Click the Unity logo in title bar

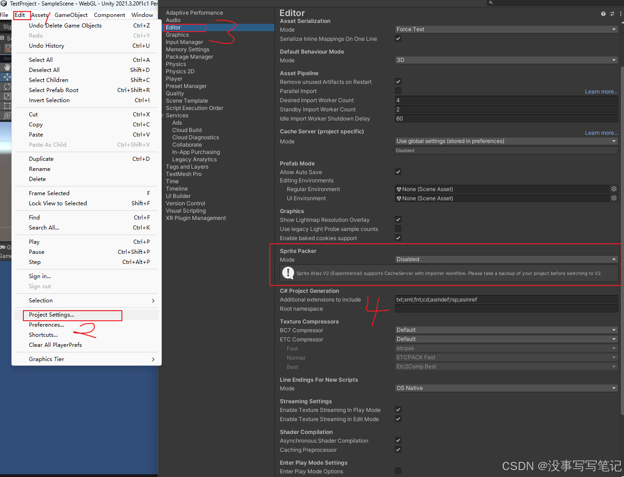pos(4,3)
